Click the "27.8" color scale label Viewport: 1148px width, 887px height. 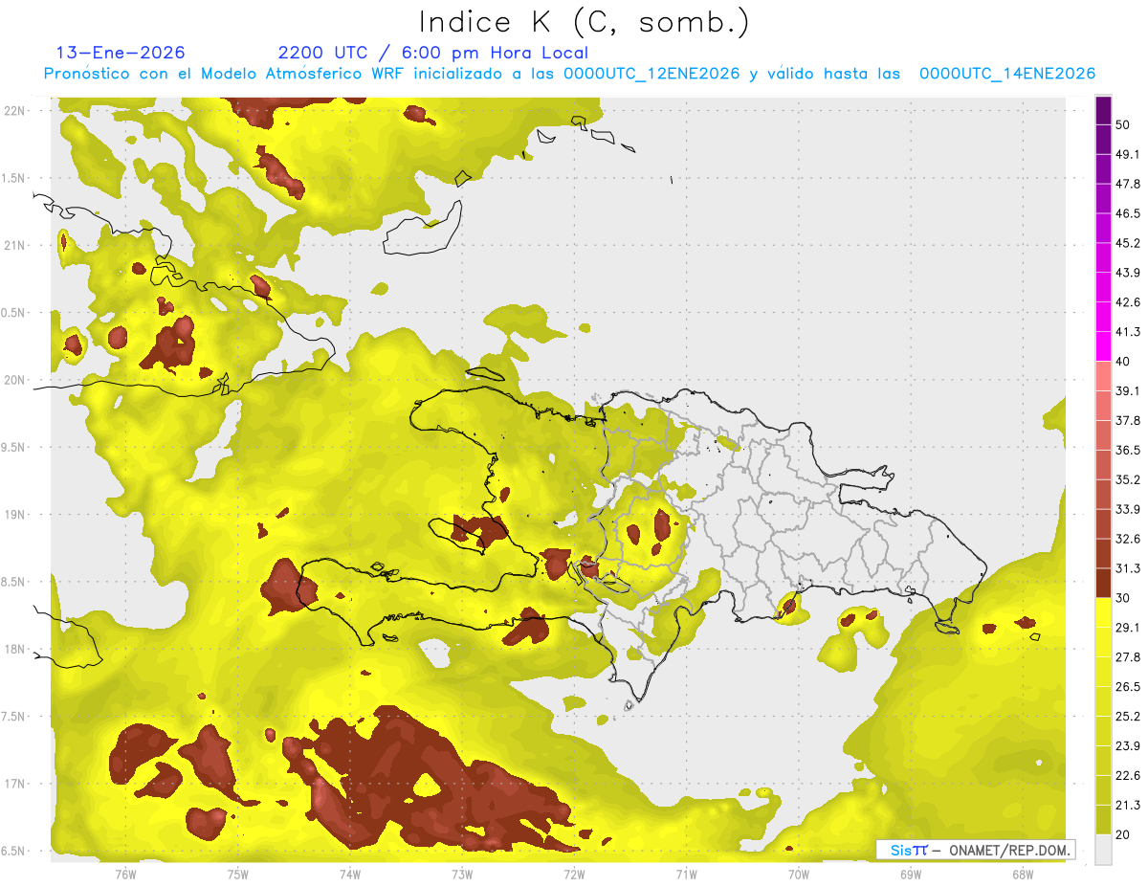tap(1128, 656)
